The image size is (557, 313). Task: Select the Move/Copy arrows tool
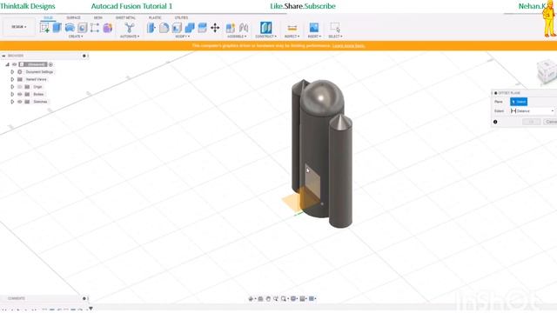point(215,28)
